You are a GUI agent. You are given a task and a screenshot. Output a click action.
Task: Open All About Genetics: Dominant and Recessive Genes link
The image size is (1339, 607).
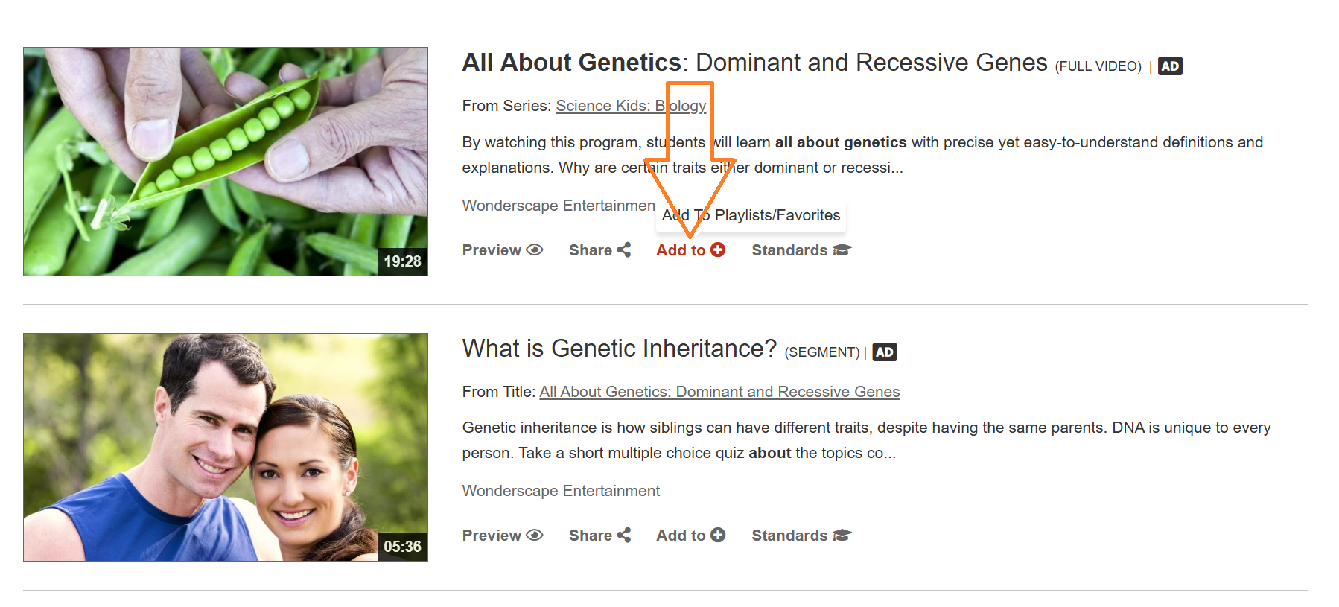pyautogui.click(x=719, y=392)
